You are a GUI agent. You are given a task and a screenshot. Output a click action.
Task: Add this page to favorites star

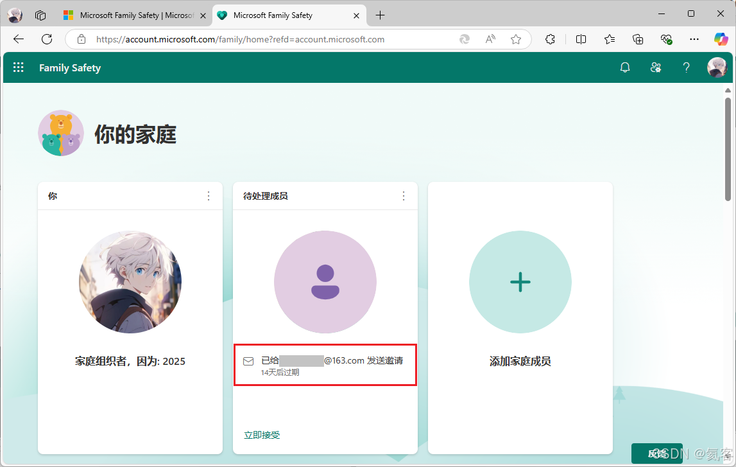(x=516, y=39)
